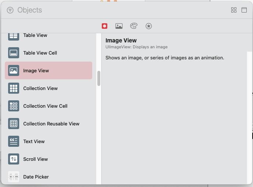Select the red Objects library tab
The image size is (253, 187).
pos(104,26)
